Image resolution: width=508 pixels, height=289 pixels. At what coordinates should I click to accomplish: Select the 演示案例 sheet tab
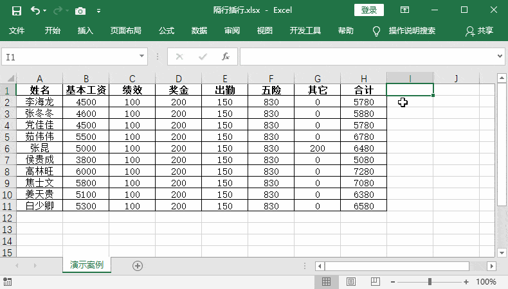coord(87,265)
